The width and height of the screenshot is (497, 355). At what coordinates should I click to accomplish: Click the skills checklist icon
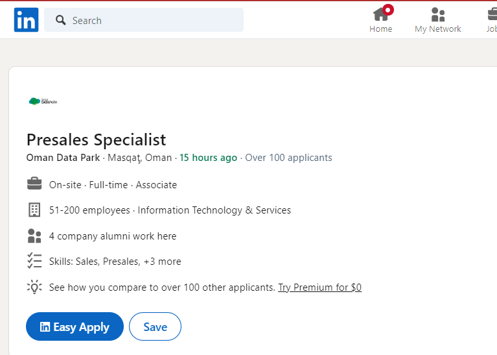(x=34, y=261)
